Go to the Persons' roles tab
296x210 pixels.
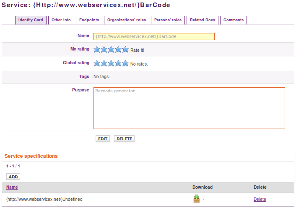168,20
